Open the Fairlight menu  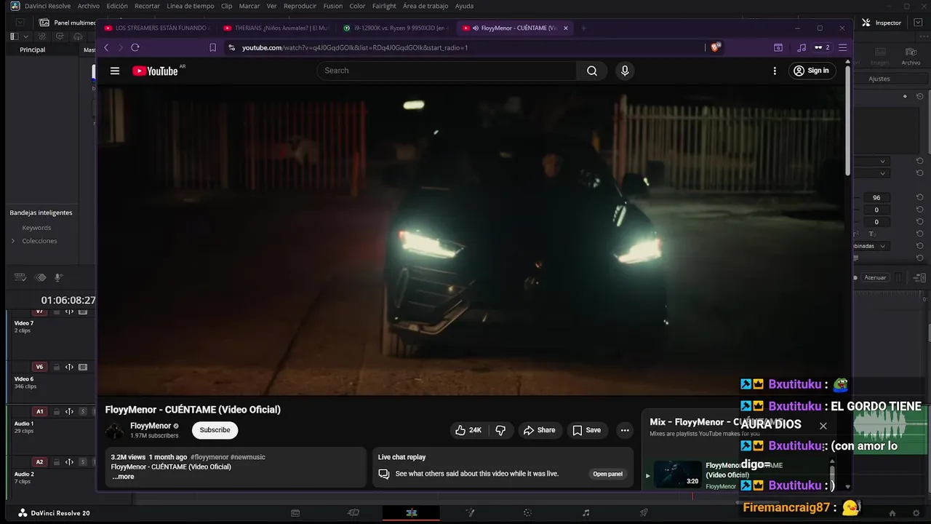[x=384, y=6]
